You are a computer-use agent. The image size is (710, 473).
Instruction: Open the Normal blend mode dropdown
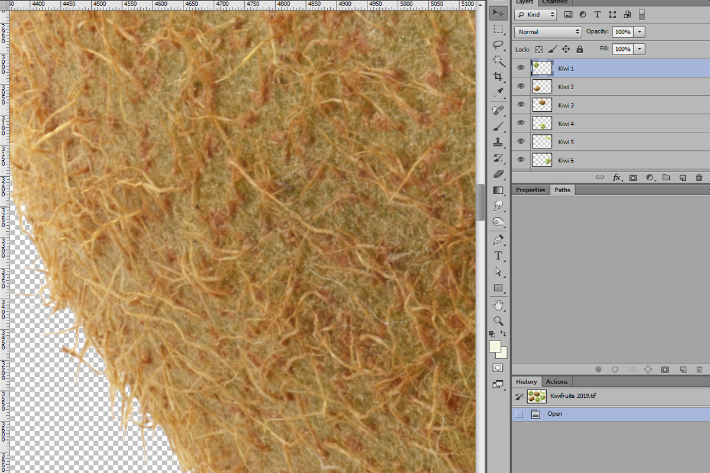point(548,32)
